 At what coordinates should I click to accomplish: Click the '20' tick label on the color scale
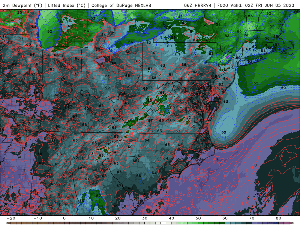tap(118, 218)
